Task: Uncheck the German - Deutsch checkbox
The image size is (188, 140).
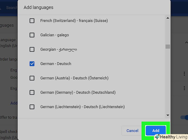Action: pos(32,64)
